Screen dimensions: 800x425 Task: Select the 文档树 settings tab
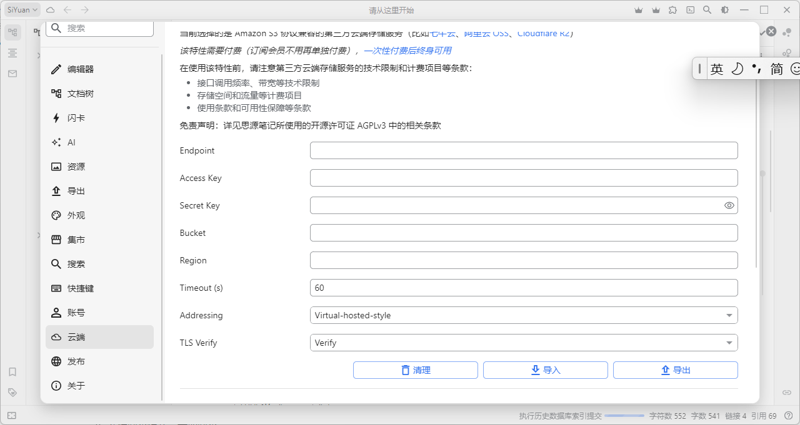pos(99,94)
